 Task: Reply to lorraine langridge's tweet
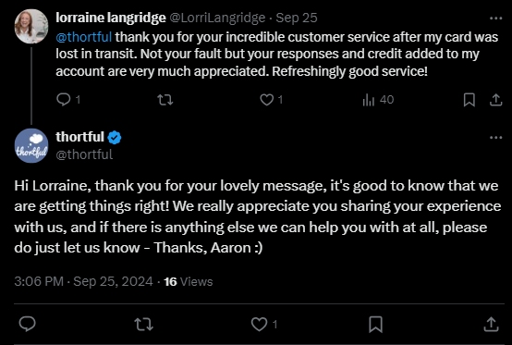tap(67, 100)
